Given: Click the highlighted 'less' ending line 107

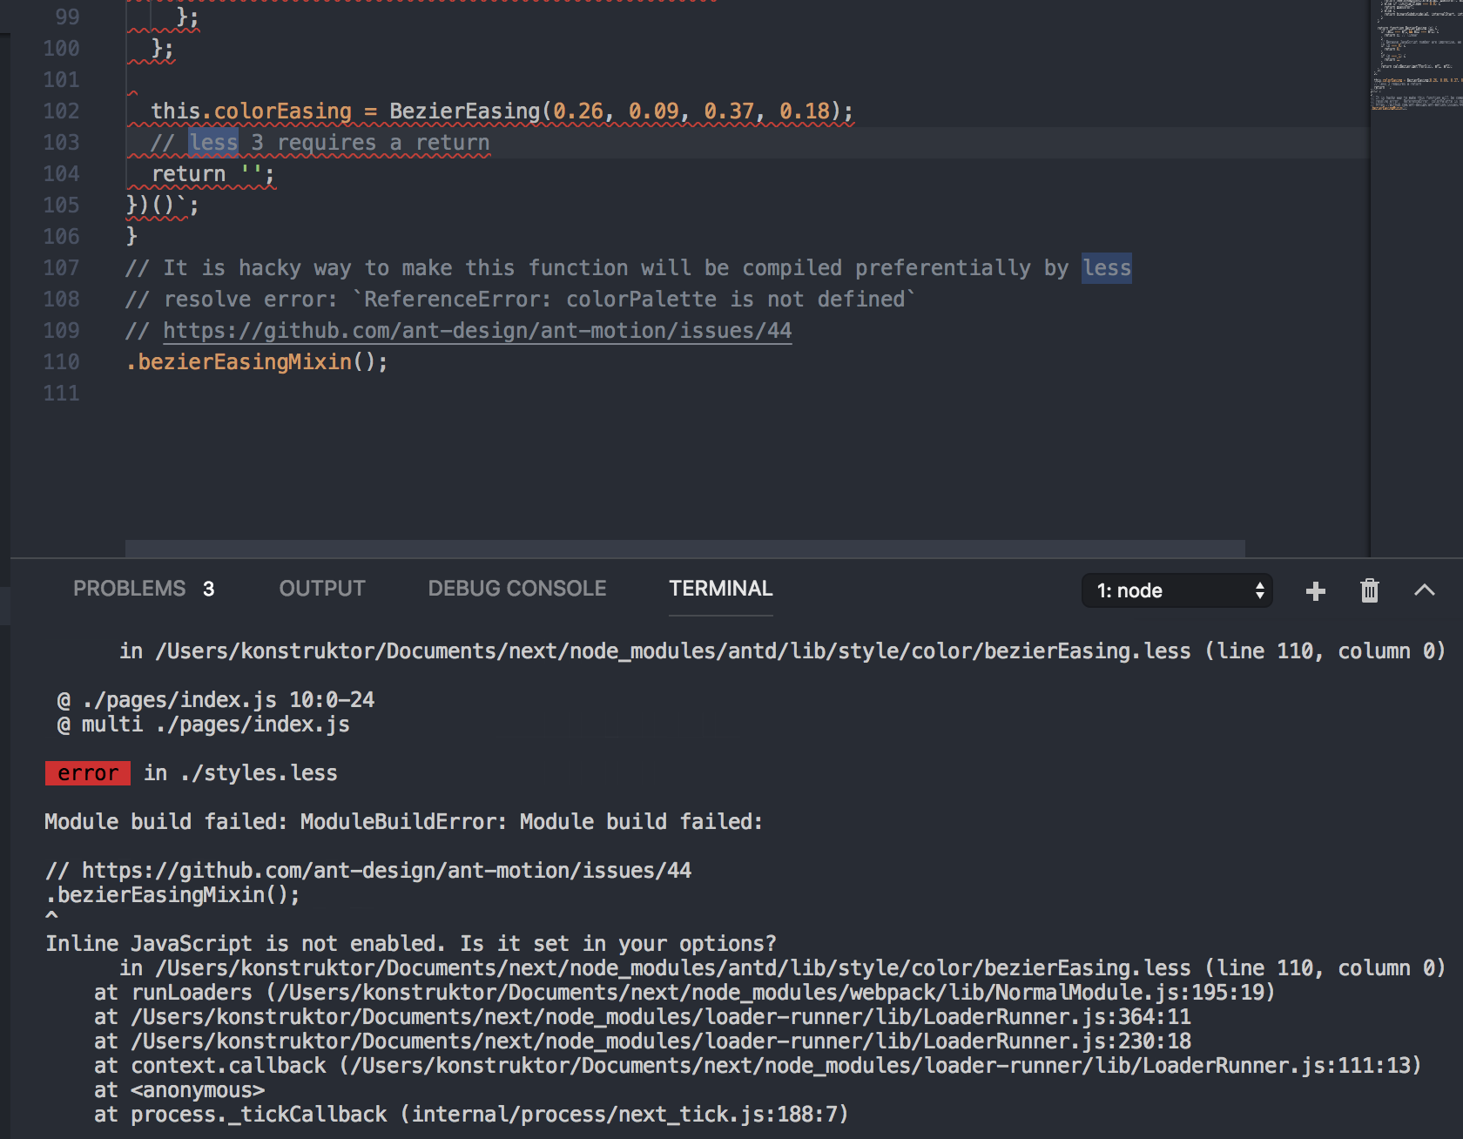Looking at the screenshot, I should click(1107, 268).
